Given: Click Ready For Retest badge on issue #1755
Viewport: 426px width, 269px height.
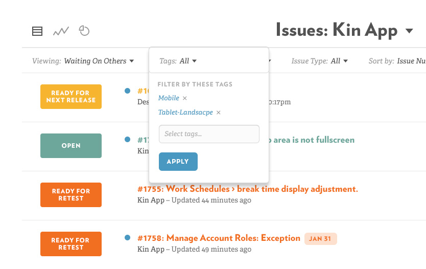Looking at the screenshot, I should click(x=71, y=195).
